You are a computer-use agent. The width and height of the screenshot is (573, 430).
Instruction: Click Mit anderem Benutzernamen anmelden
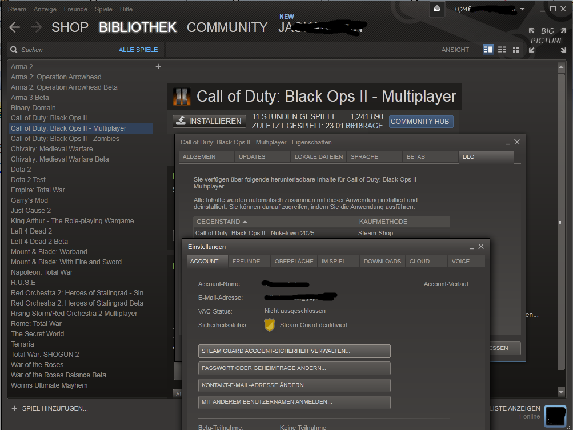(x=294, y=402)
